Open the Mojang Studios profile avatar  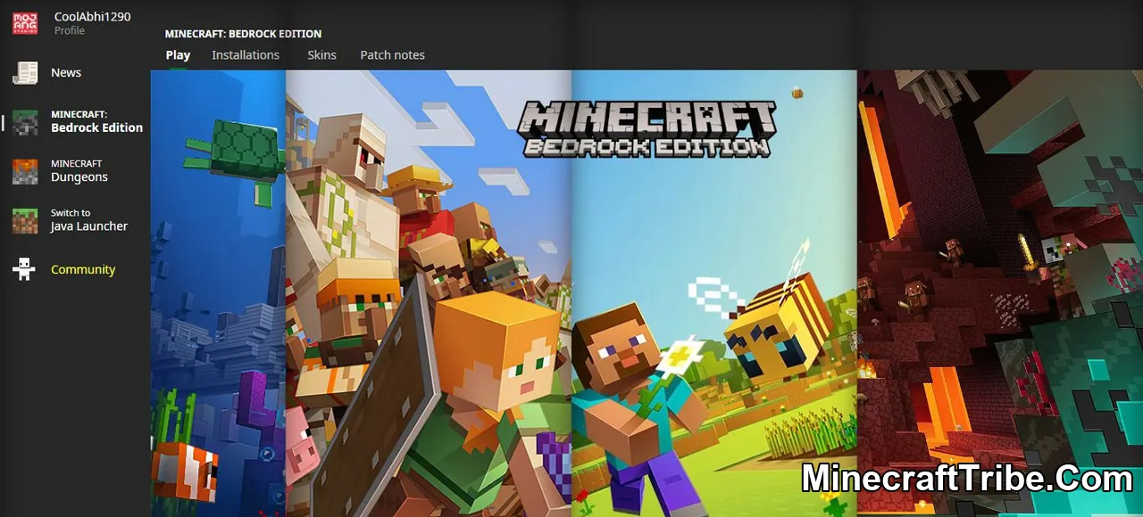coord(25,23)
